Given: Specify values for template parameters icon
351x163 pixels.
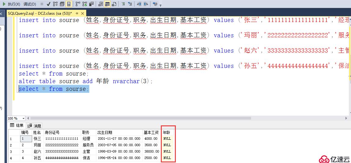Looking at the screenshot, I should [x=155, y=4].
